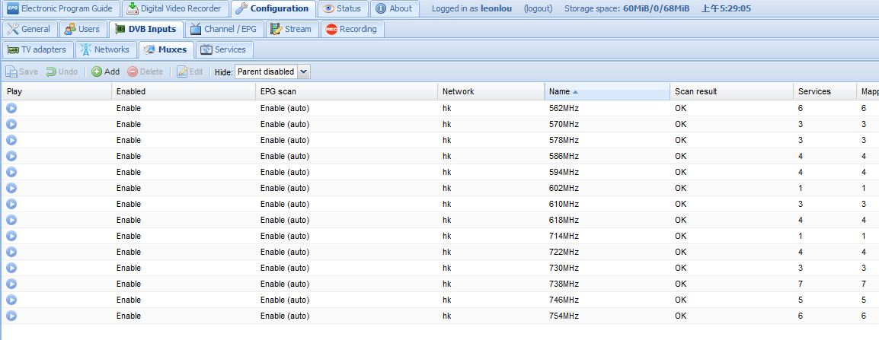879x340 pixels.
Task: Click the Delete toolbar button
Action: point(145,71)
